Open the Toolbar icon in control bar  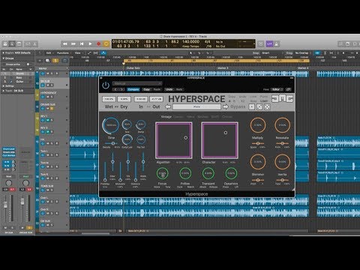tap(19, 44)
